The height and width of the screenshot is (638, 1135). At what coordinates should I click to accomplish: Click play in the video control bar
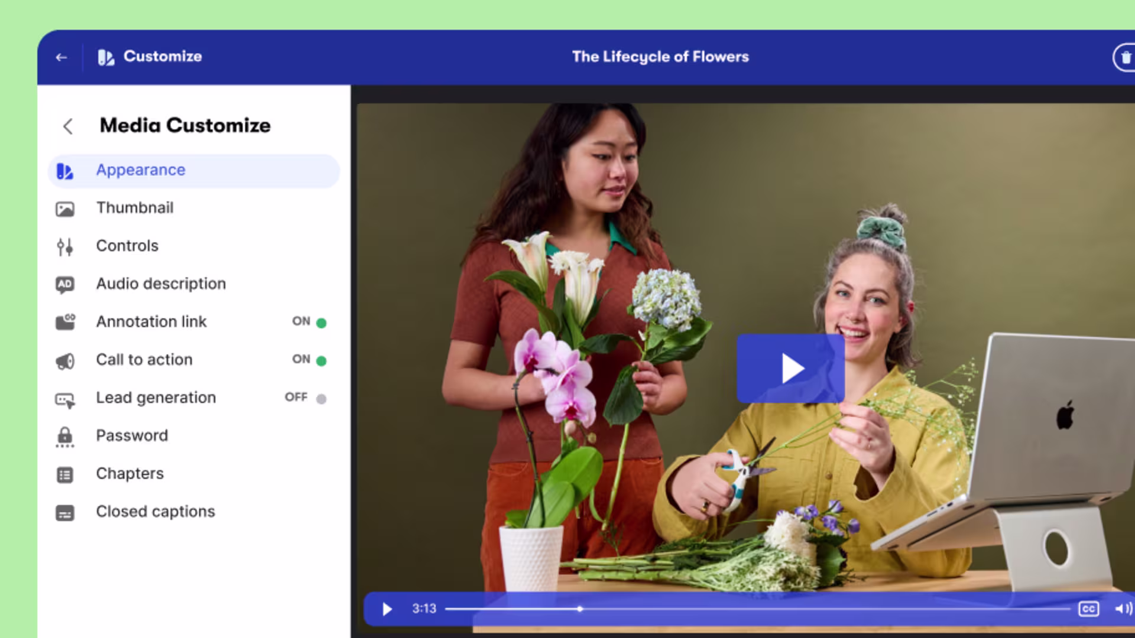387,608
